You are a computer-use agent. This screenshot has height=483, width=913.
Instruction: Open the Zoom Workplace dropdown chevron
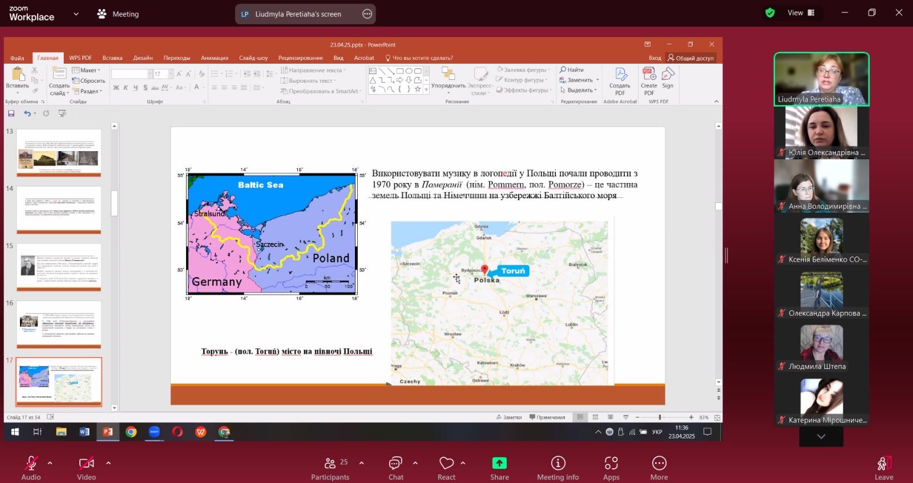coord(76,14)
